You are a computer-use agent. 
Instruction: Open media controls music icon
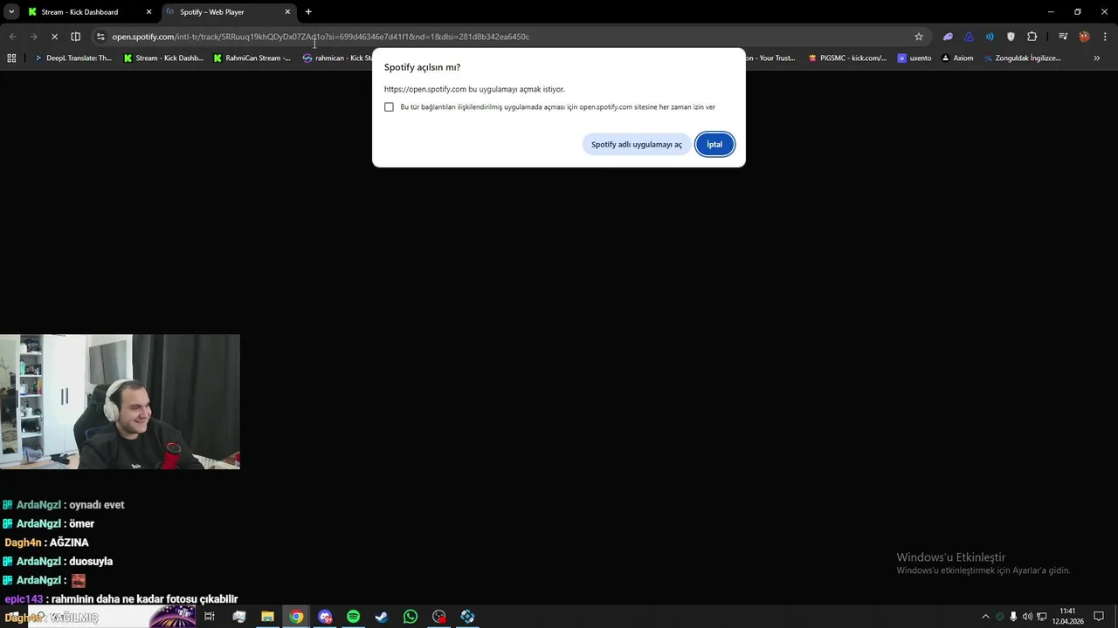[x=1063, y=37]
